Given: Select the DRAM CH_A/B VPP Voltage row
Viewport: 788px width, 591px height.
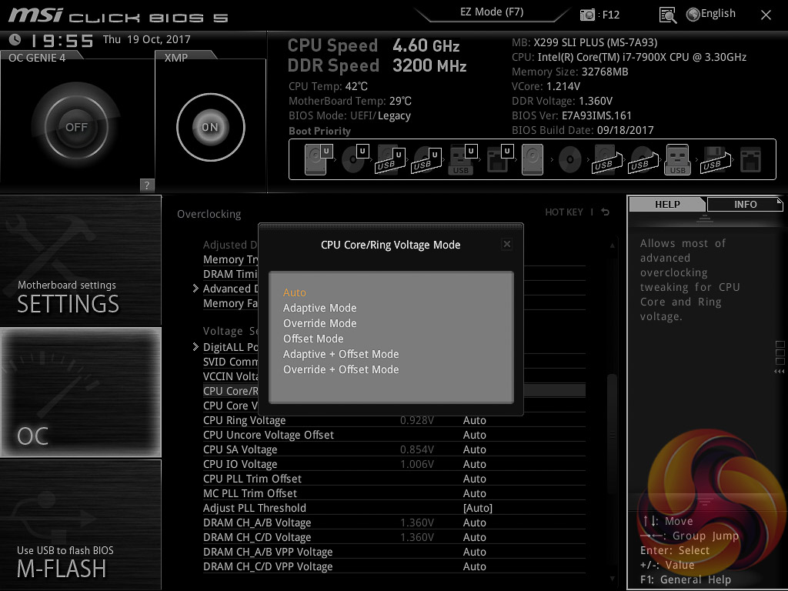Looking at the screenshot, I should (x=394, y=551).
